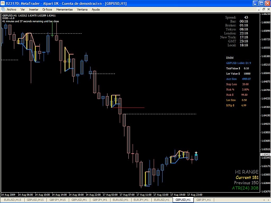Image resolution: width=271 pixels, height=203 pixels.
Task: Click the Stop Loss 20.00 row
Action: pyautogui.click(x=238, y=84)
